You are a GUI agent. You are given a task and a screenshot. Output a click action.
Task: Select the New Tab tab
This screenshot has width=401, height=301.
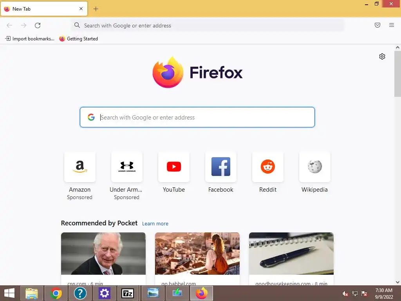pos(44,9)
